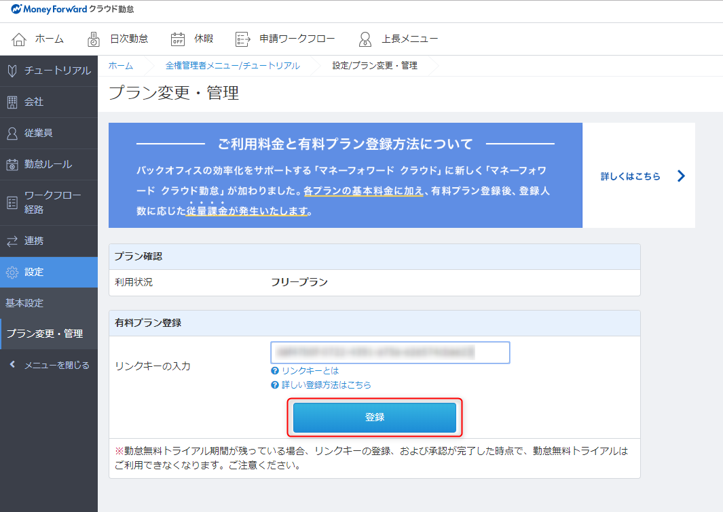Open 上長メニュー in the top navigation
This screenshot has width=723, height=512.
point(409,39)
